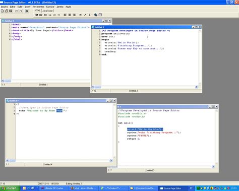Apply center alignment formatting
Screen dimensions: 239x191
coord(70,15)
